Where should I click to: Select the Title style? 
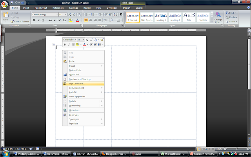coord(189,17)
